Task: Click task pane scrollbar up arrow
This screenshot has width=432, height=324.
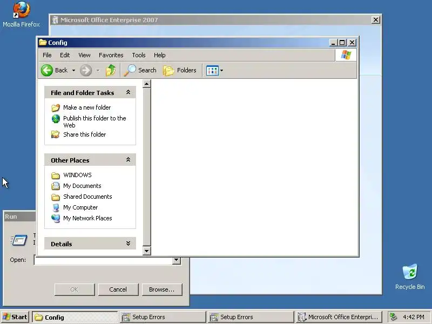Action: click(x=146, y=84)
